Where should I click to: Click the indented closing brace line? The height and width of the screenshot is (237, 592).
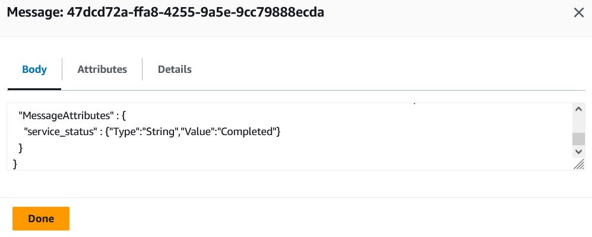coord(21,148)
